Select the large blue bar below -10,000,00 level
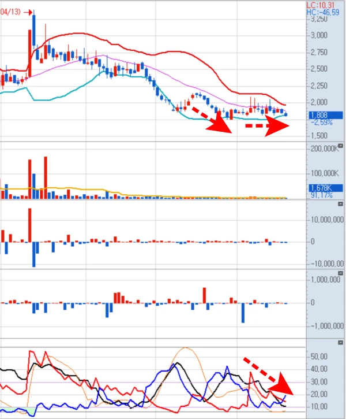346x419 pixels. [34, 254]
